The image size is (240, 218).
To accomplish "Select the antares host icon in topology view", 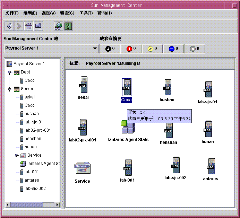I will [x=211, y=166].
